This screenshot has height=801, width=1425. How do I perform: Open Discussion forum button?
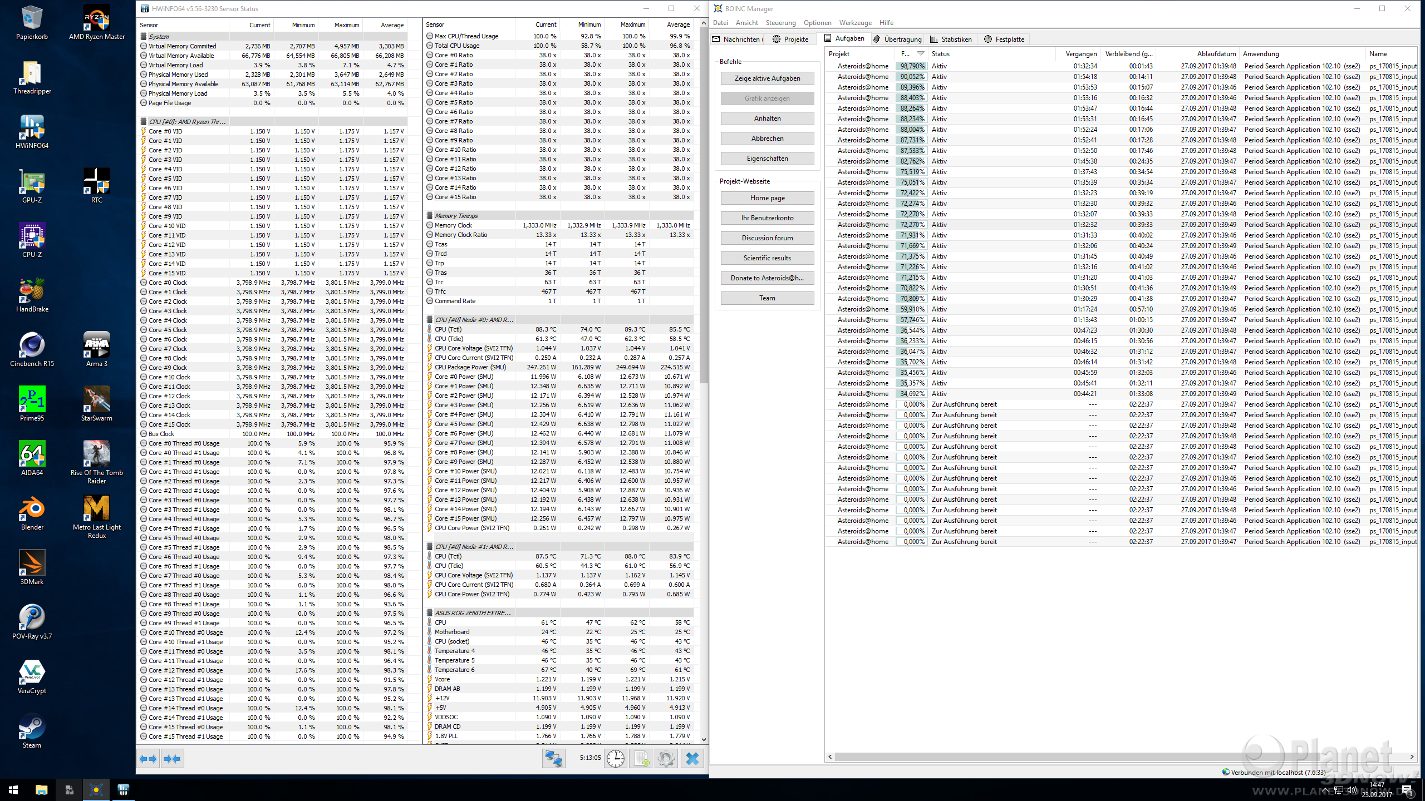click(x=767, y=238)
